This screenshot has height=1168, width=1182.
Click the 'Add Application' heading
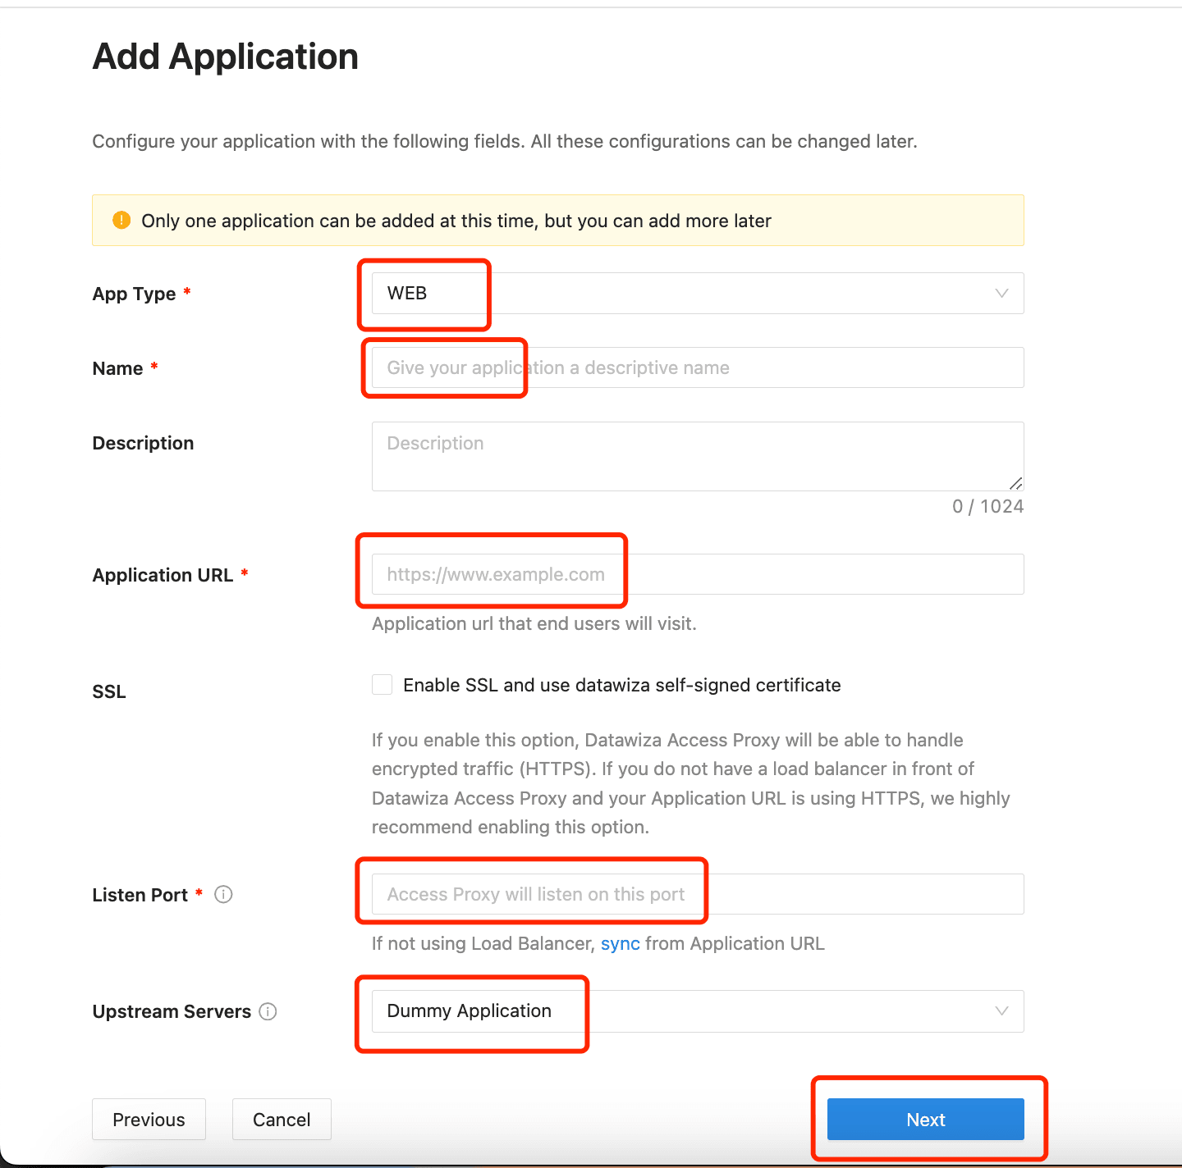[226, 57]
